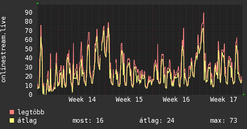Click the Week 16 axis label
Screen dimensions: 247x129
176,100
